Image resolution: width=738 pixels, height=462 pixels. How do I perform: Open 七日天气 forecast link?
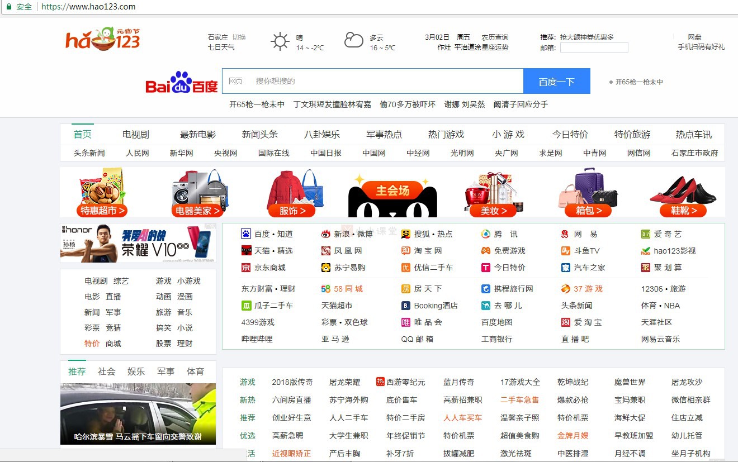221,47
